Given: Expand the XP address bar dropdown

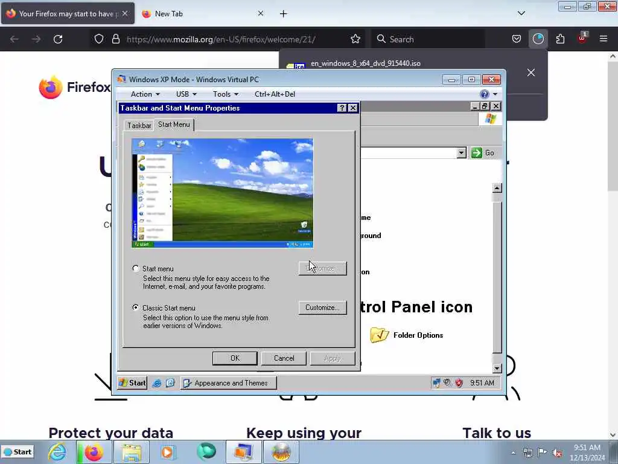Looking at the screenshot, I should click(462, 153).
